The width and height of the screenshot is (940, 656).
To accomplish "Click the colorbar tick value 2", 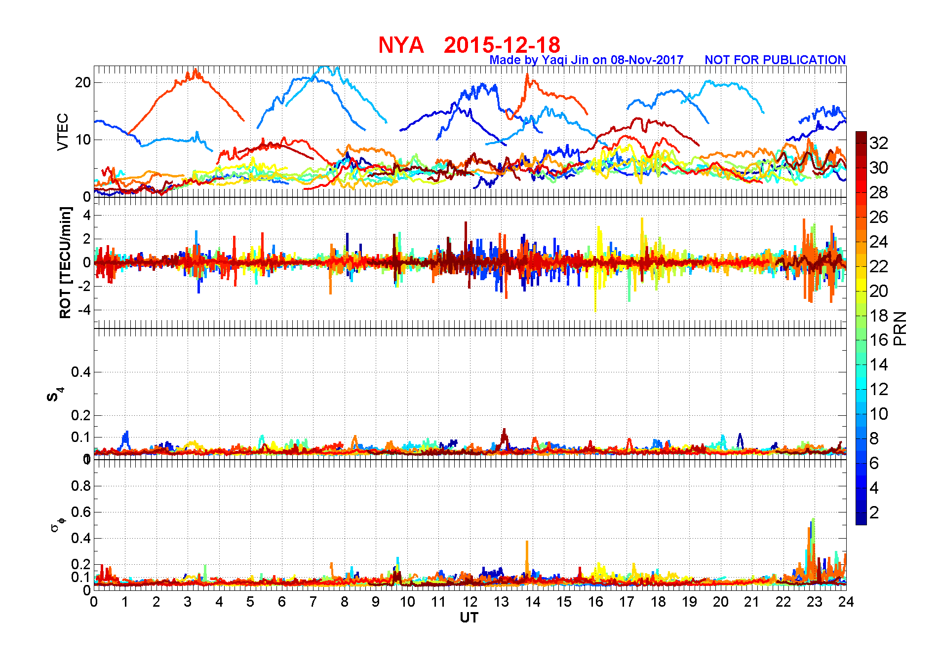I will pos(874,512).
